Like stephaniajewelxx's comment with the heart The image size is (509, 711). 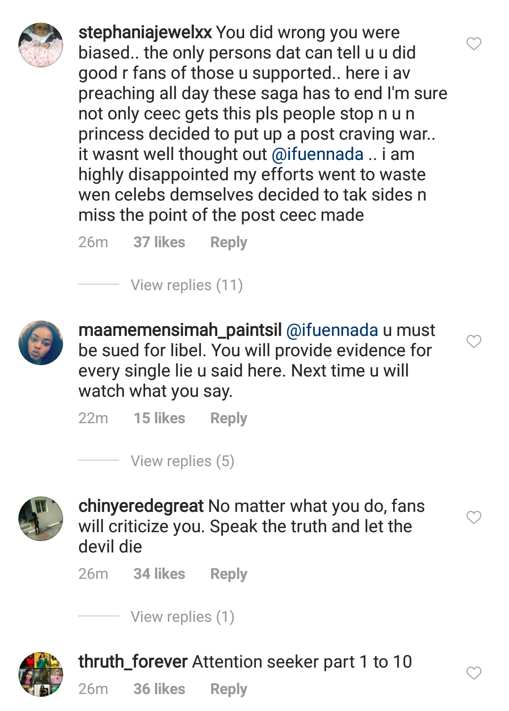click(x=474, y=44)
